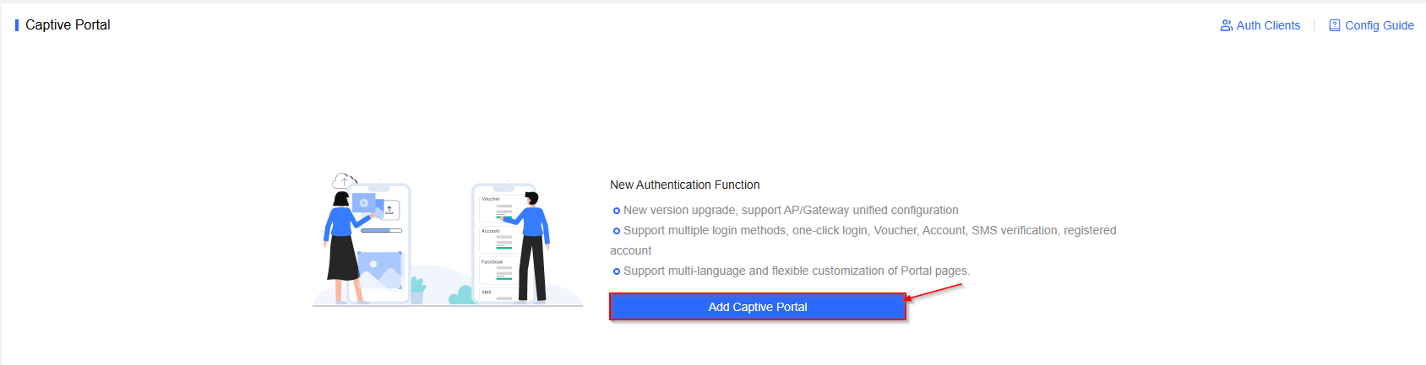Viewport: 1426px width, 365px height.
Task: Click the blue bullet before 'New version upgrade'
Action: click(617, 211)
